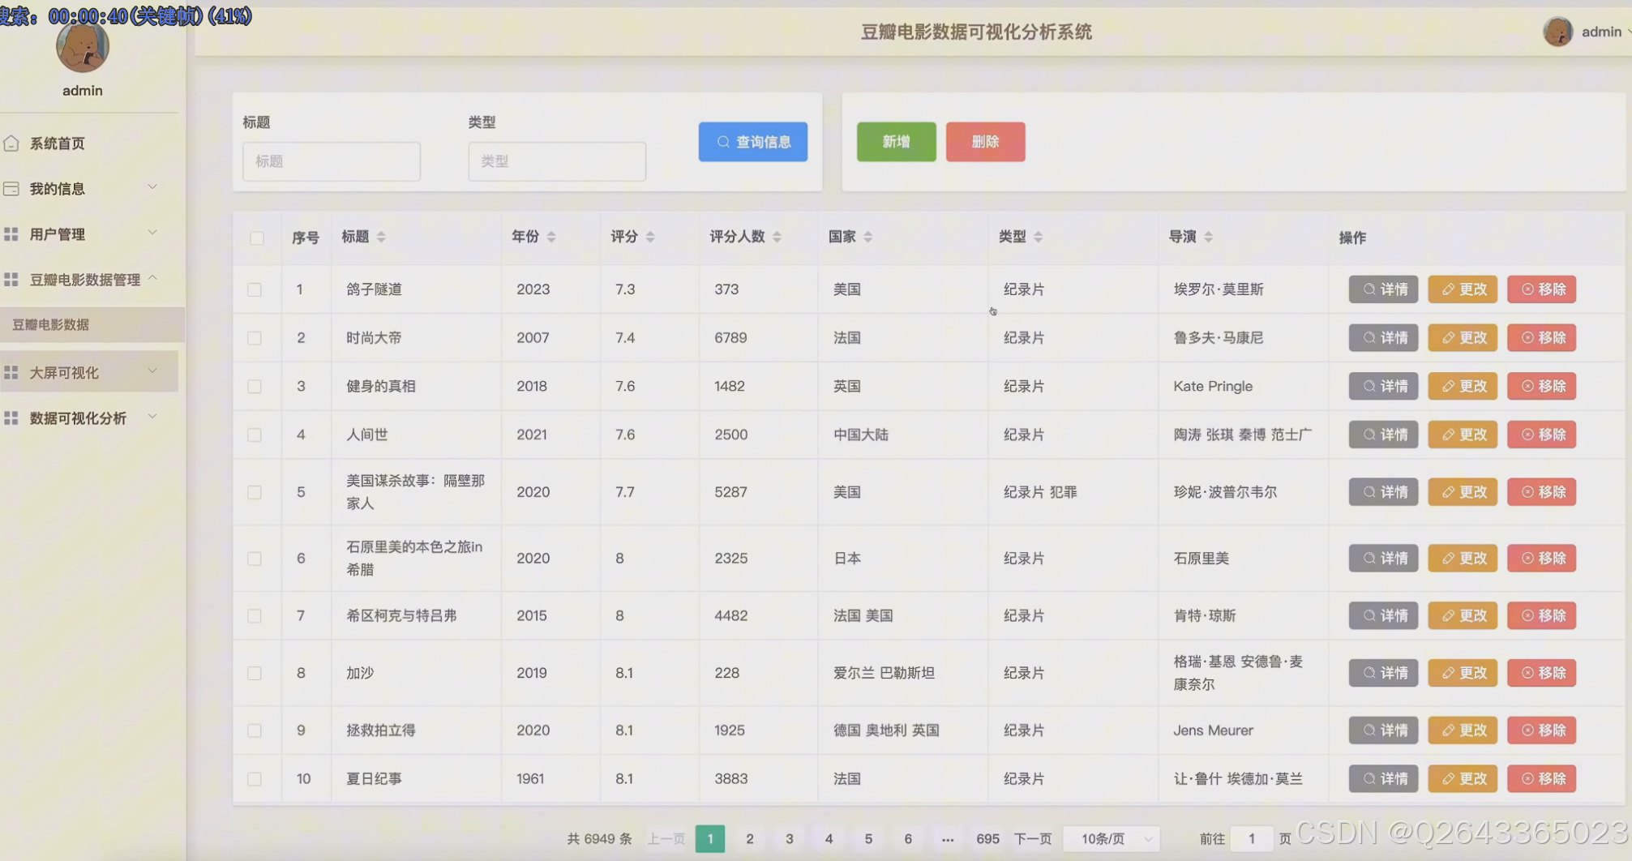Screen dimensions: 1632x861
Task: Open 系统首页 in the sidebar
Action: 89,143
